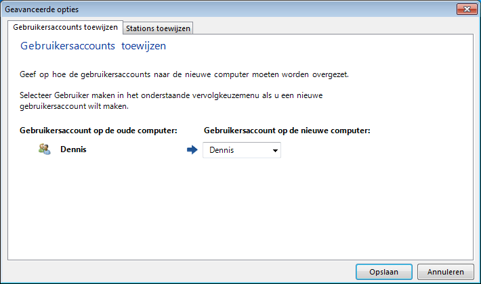The height and width of the screenshot is (284, 481).
Task: Click the empty white panel area below Dennis row
Action: pos(240,208)
